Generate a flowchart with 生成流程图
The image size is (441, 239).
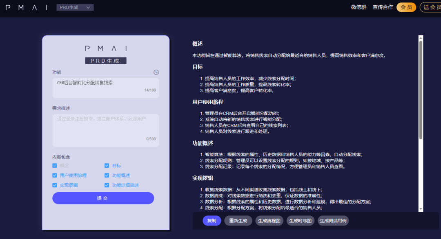(x=269, y=221)
